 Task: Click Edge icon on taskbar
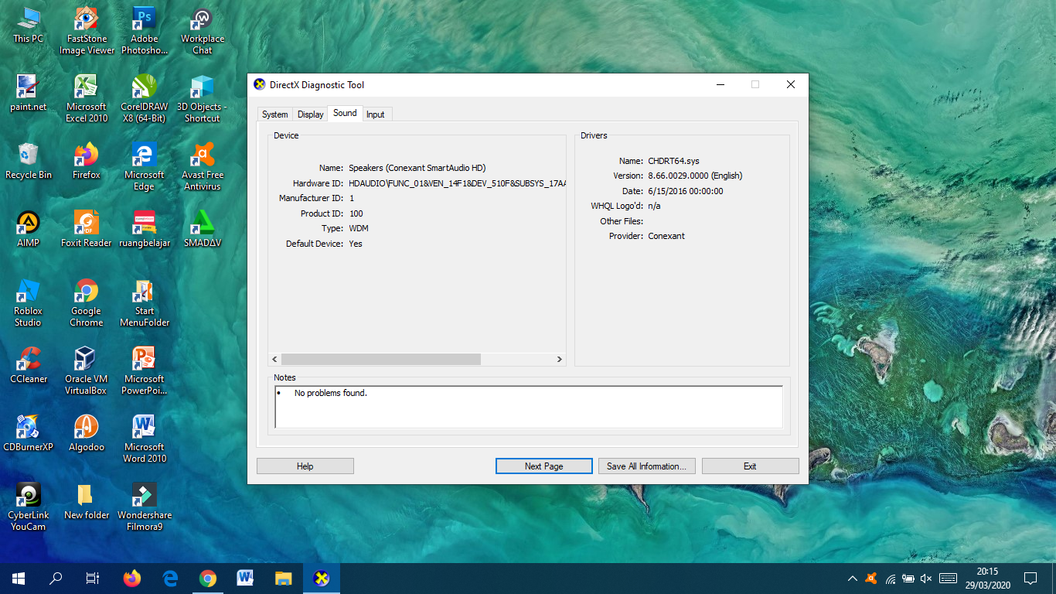(170, 579)
